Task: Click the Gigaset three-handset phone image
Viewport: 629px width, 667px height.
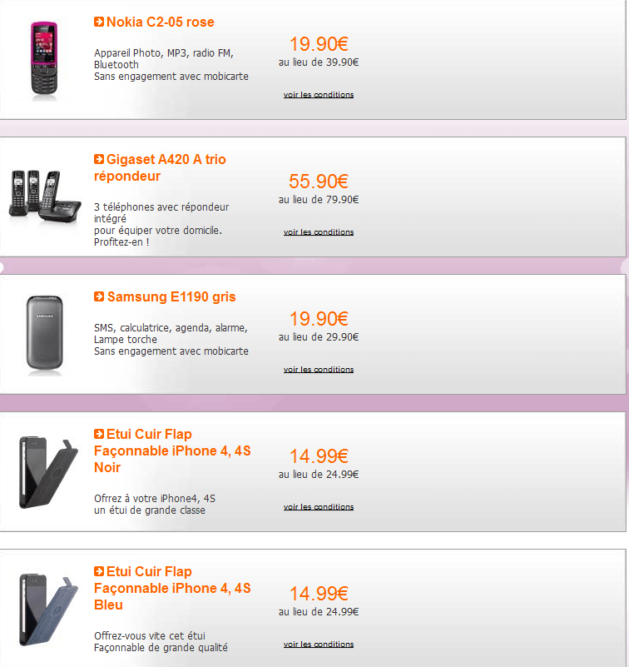Action: tap(44, 195)
